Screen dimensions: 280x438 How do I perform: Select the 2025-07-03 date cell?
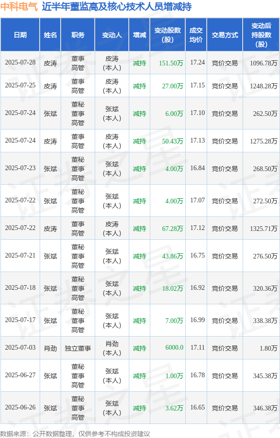tap(20, 348)
